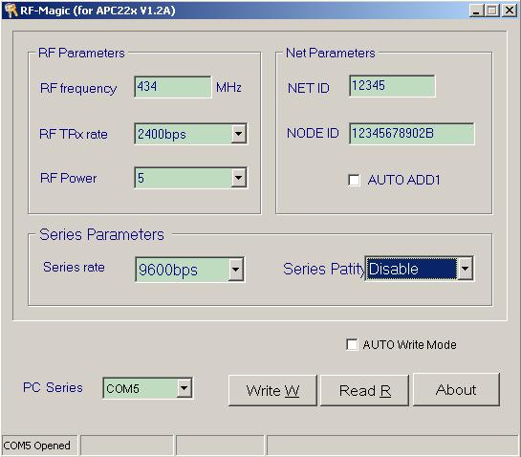The width and height of the screenshot is (521, 457).
Task: Select the 9600bps value in Series rate
Action: (168, 270)
